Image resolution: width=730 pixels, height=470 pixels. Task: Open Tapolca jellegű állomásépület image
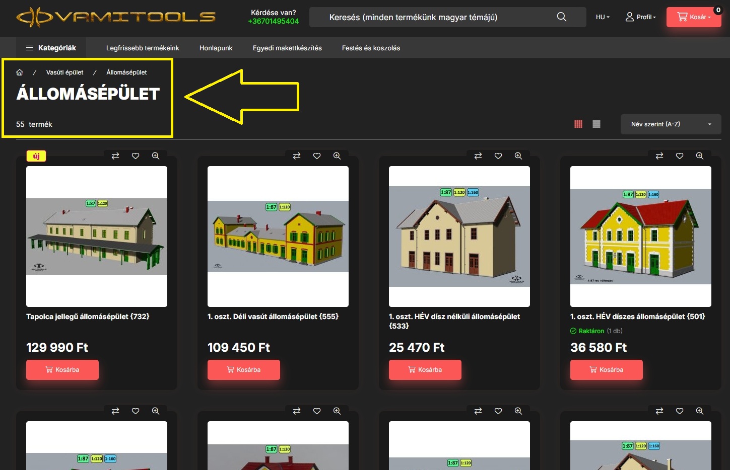[97, 237]
